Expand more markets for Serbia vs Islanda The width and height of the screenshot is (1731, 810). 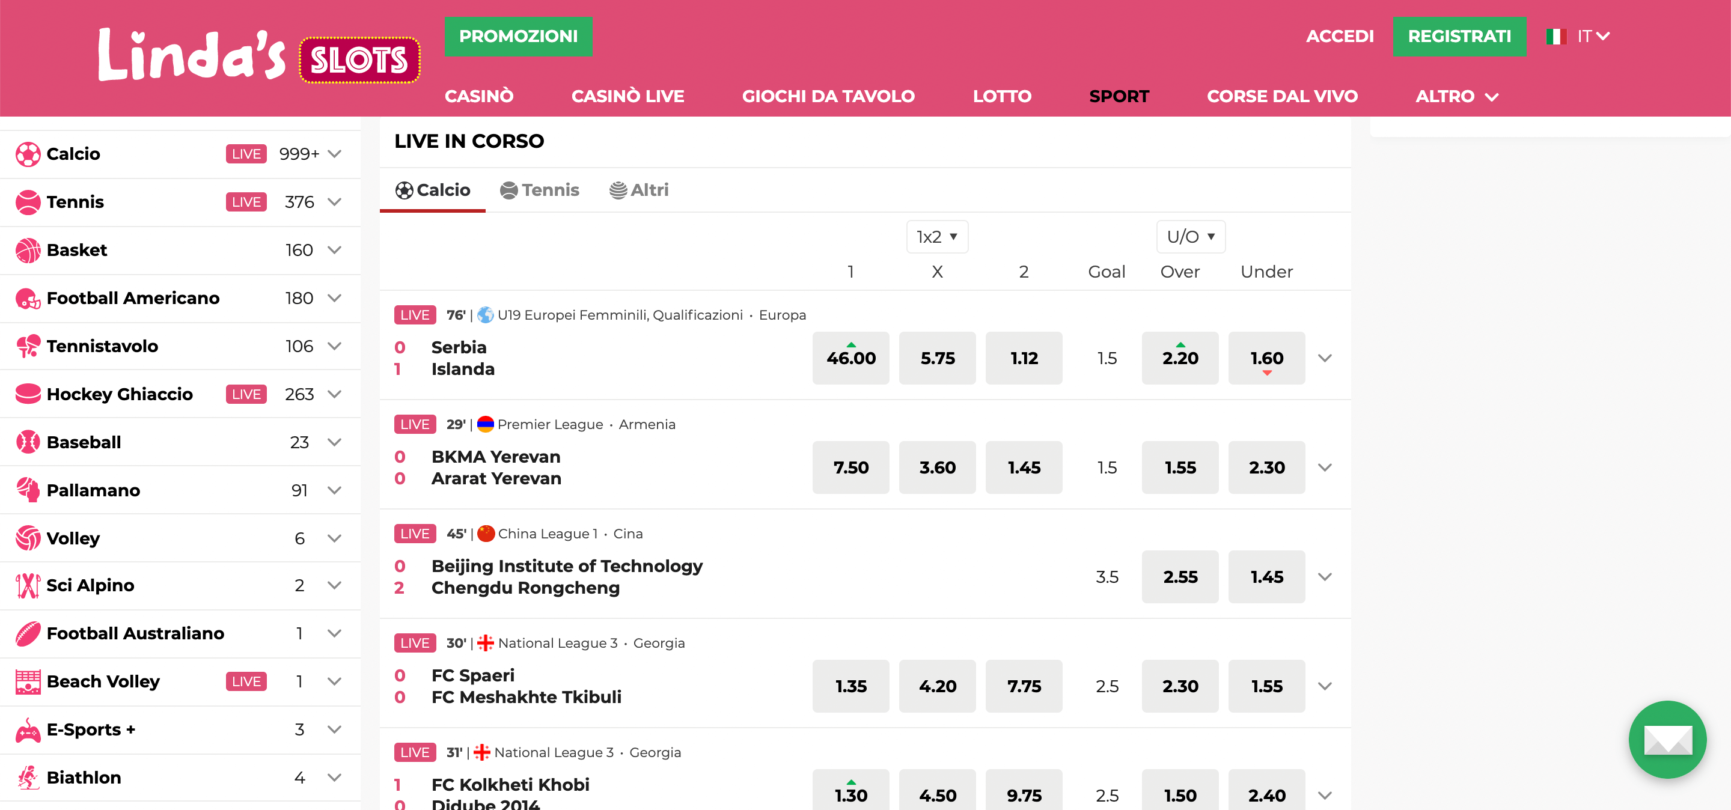pyautogui.click(x=1325, y=359)
